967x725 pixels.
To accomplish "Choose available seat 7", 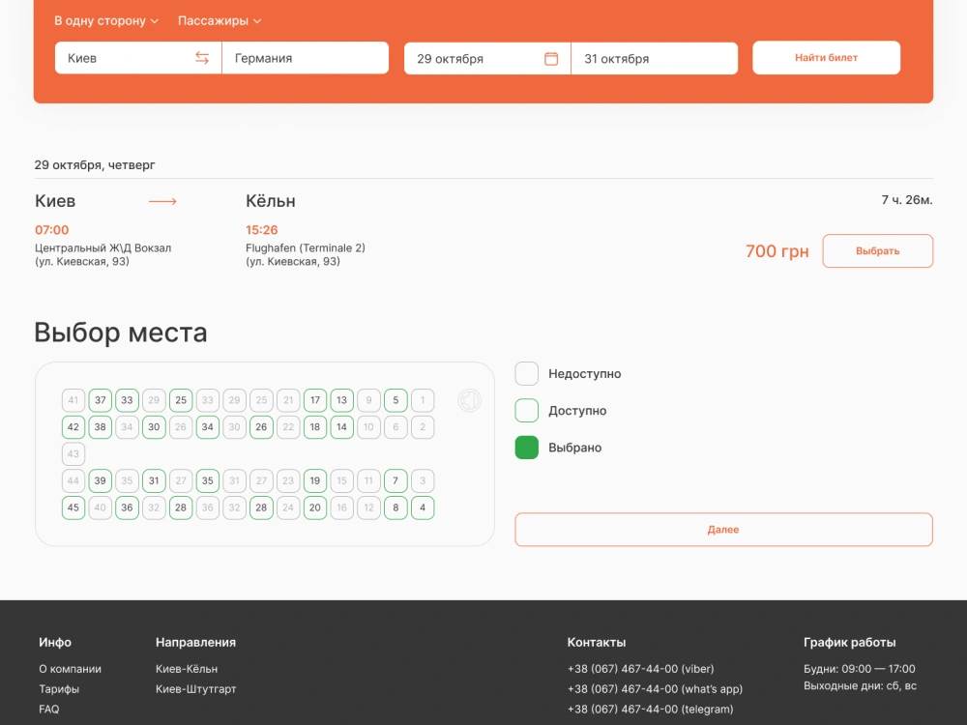I will pos(396,480).
